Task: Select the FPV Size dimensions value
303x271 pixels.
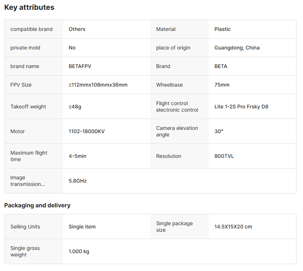Action: (98, 85)
